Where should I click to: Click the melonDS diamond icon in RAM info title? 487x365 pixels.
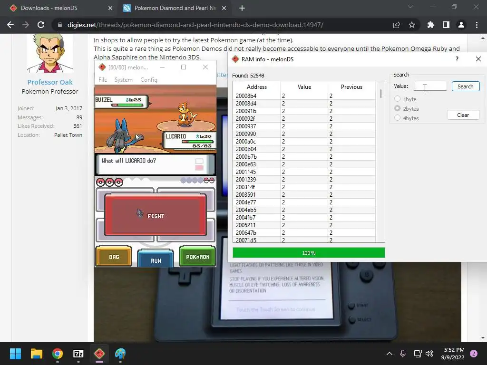[235, 59]
